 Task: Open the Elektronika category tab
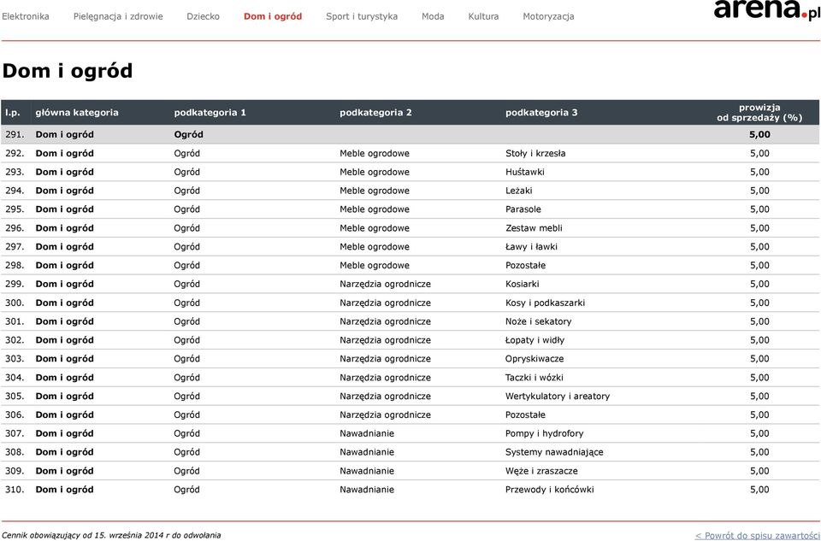pyautogui.click(x=26, y=16)
